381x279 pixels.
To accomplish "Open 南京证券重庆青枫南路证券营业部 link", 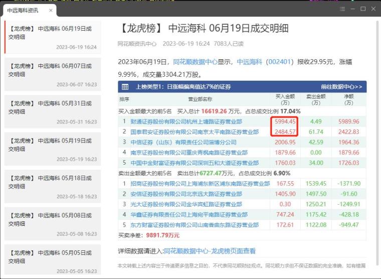I will [189, 153].
